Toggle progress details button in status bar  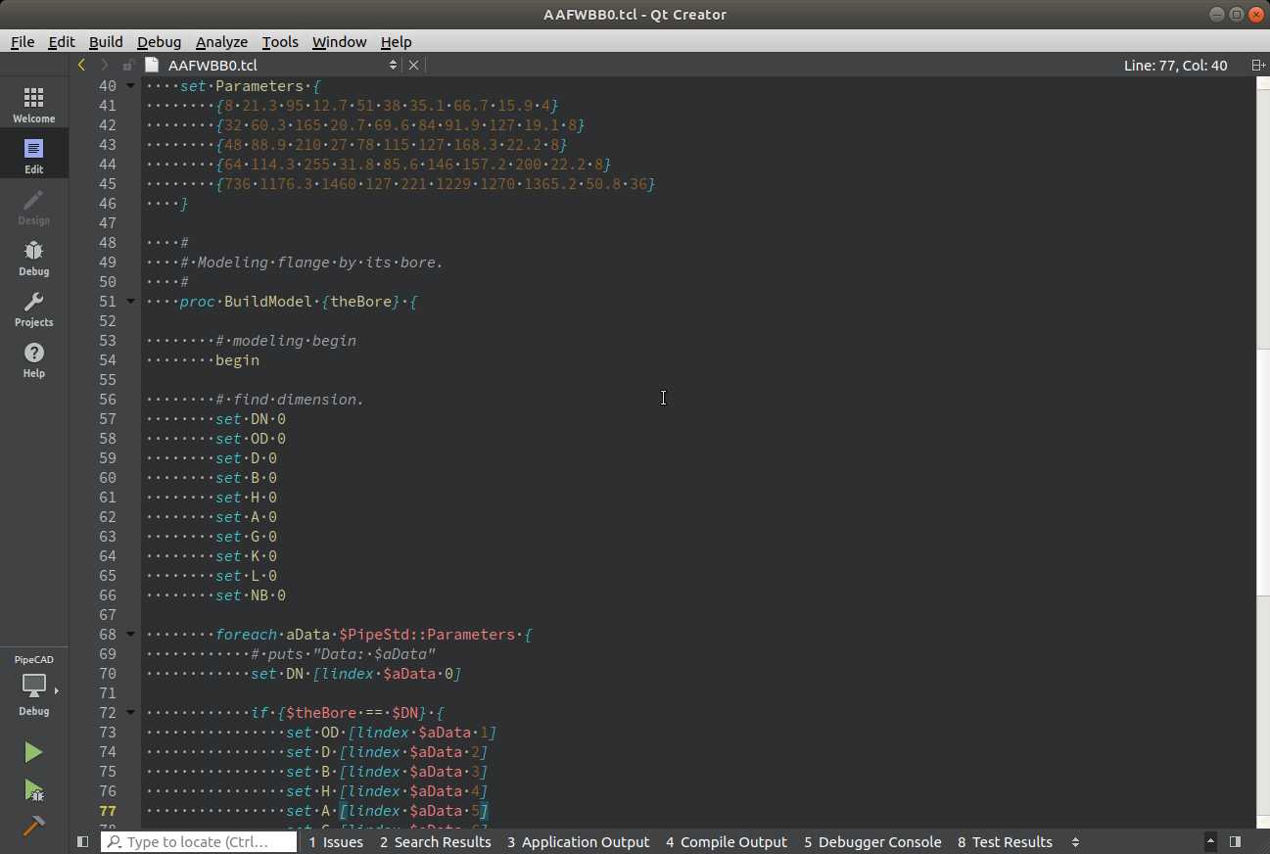[1211, 841]
